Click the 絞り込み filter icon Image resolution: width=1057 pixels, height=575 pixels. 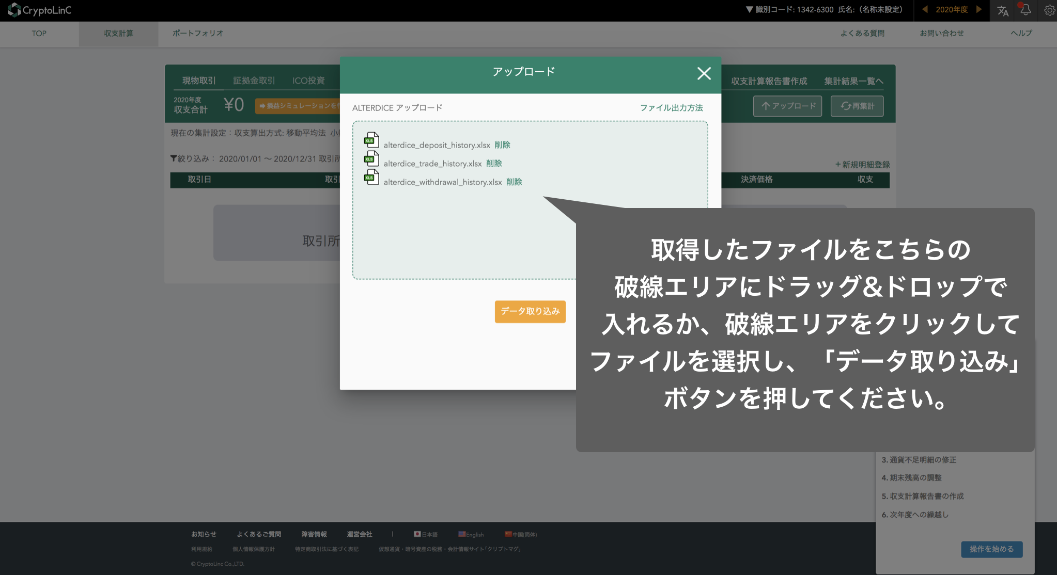pyautogui.click(x=174, y=158)
